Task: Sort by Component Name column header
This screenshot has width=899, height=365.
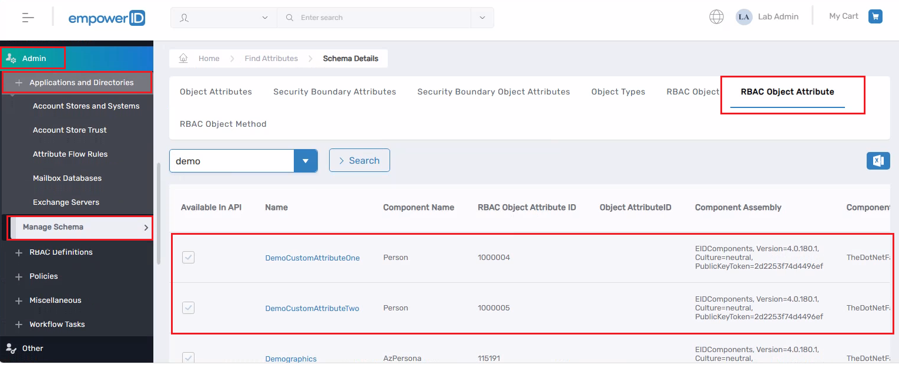Action: (x=418, y=207)
